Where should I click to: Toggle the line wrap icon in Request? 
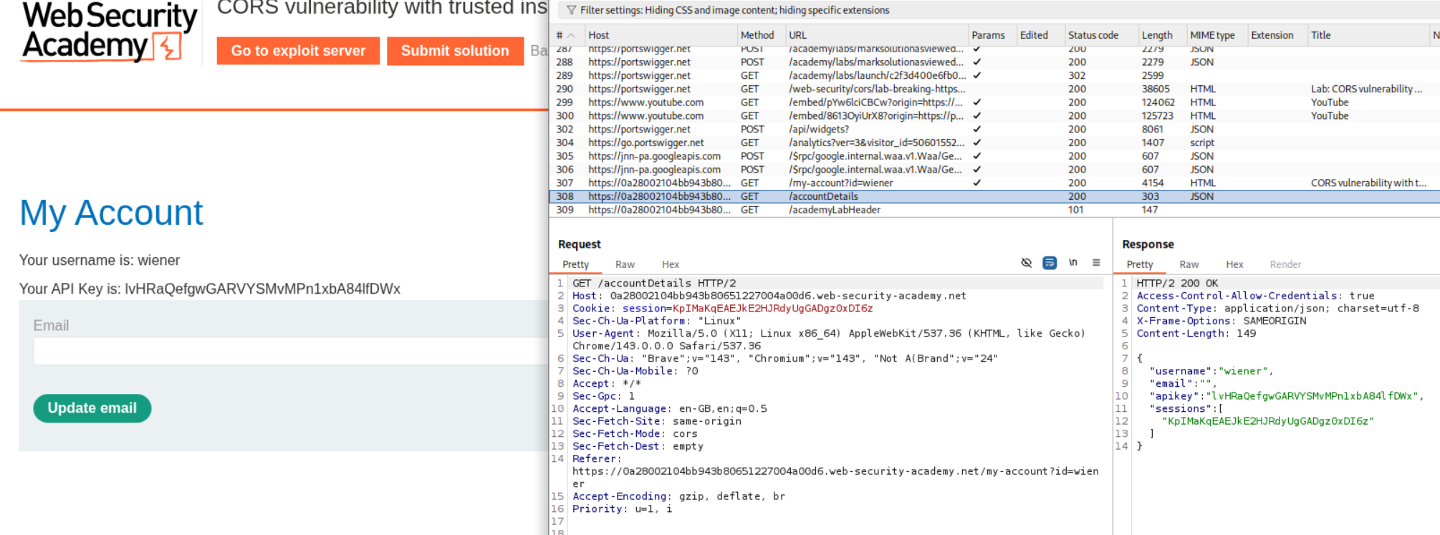point(1049,263)
